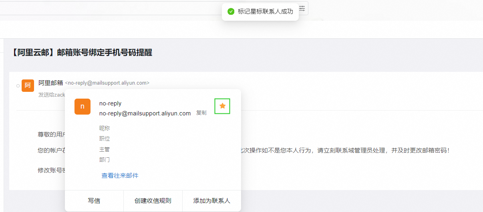Open 查看往来邮件 link
The width and height of the screenshot is (483, 212).
click(x=120, y=175)
